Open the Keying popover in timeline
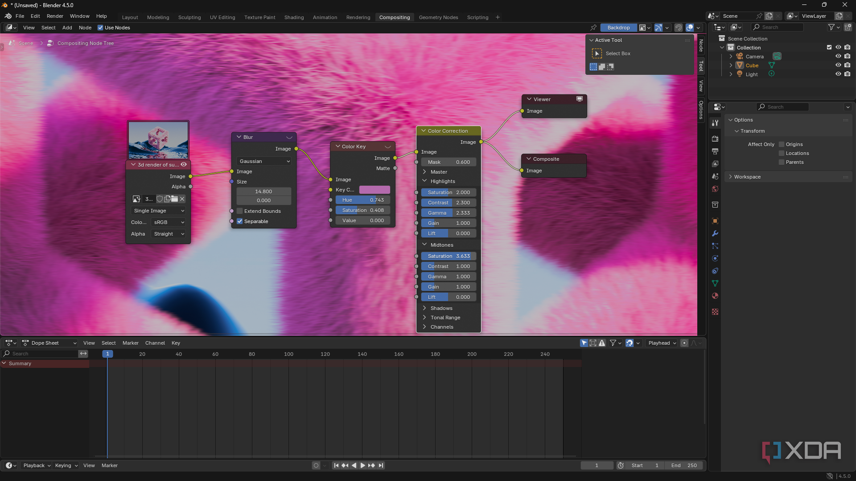 click(66, 465)
